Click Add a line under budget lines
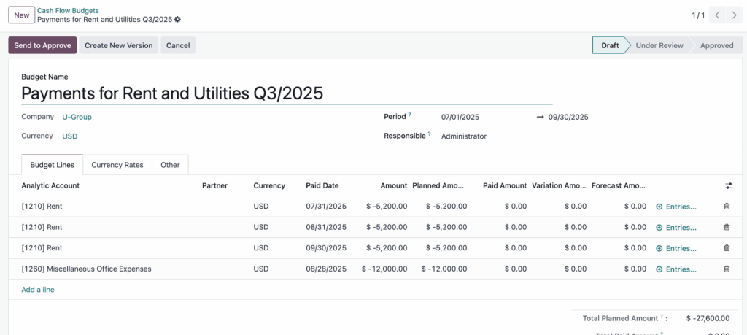The height and width of the screenshot is (335, 747). [x=38, y=290]
